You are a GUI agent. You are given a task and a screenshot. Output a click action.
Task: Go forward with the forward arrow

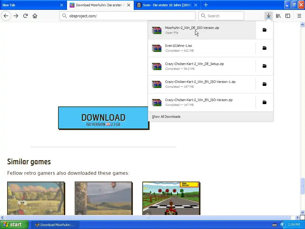pos(16,16)
